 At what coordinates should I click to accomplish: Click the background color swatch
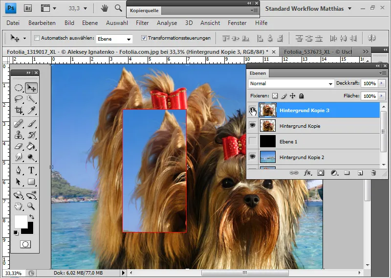coord(29,231)
